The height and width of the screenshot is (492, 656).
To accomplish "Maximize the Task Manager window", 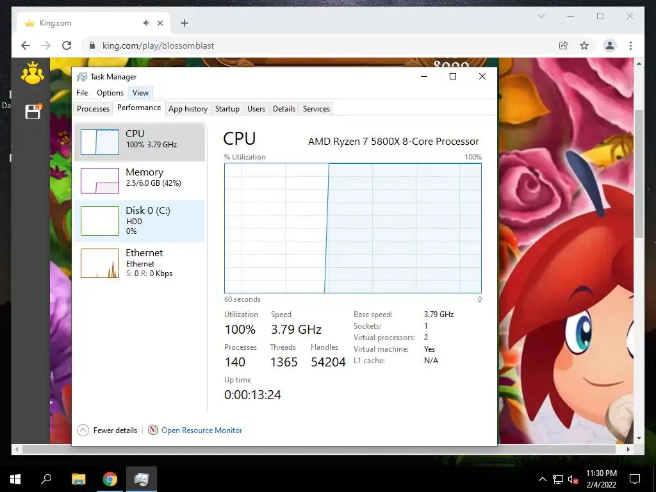I will [453, 76].
